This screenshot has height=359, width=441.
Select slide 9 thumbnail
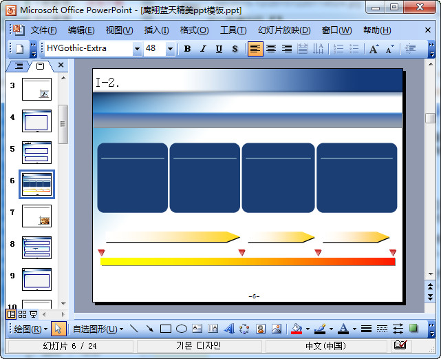[x=37, y=279]
